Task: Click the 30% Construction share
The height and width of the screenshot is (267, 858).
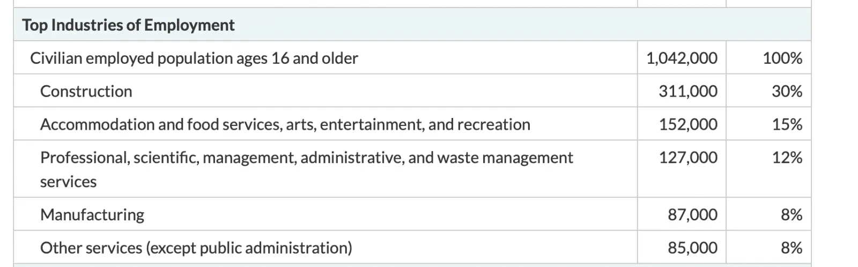Action: (x=787, y=91)
